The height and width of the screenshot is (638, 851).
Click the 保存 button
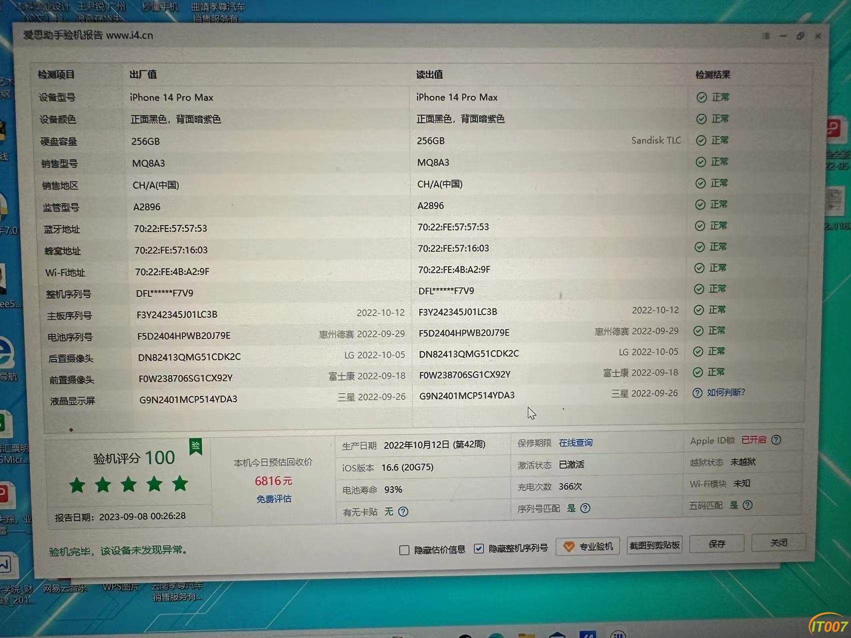[716, 543]
